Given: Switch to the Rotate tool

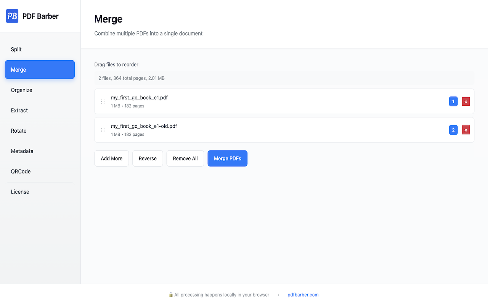Looking at the screenshot, I should pyautogui.click(x=19, y=131).
